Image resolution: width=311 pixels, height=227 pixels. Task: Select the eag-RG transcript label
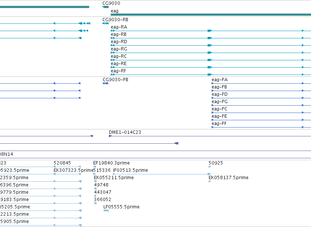119,49
